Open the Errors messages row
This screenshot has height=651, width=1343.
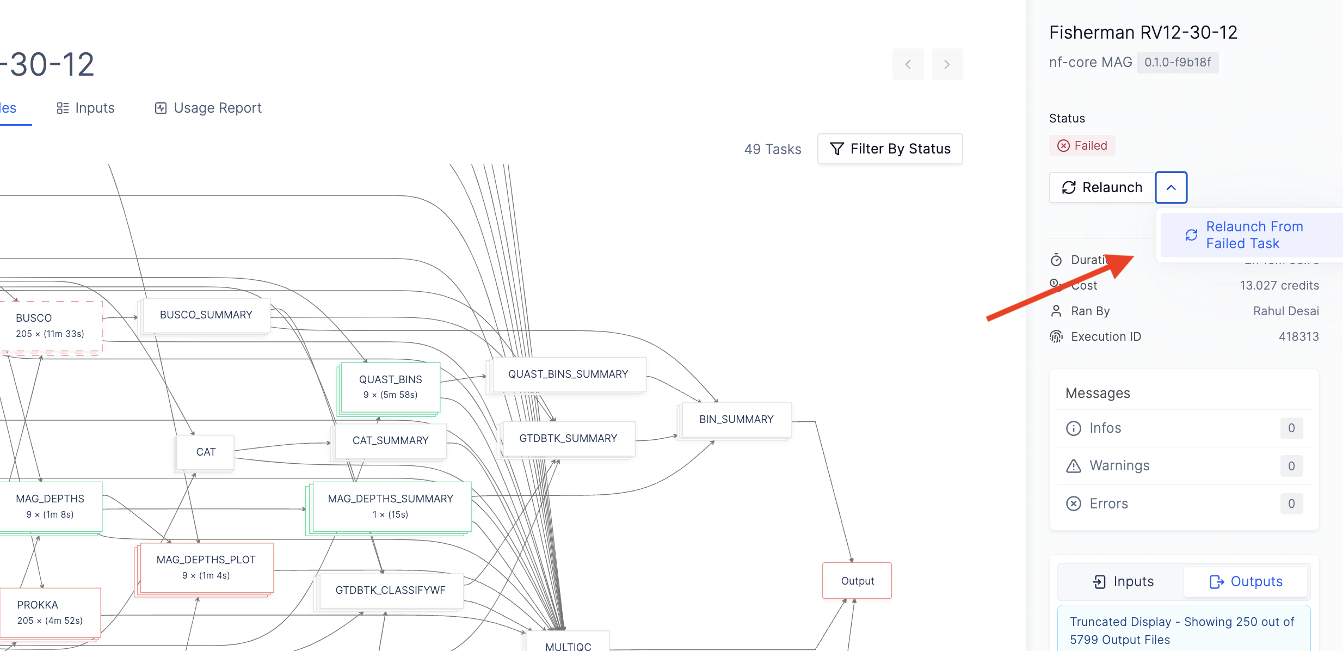point(1184,503)
